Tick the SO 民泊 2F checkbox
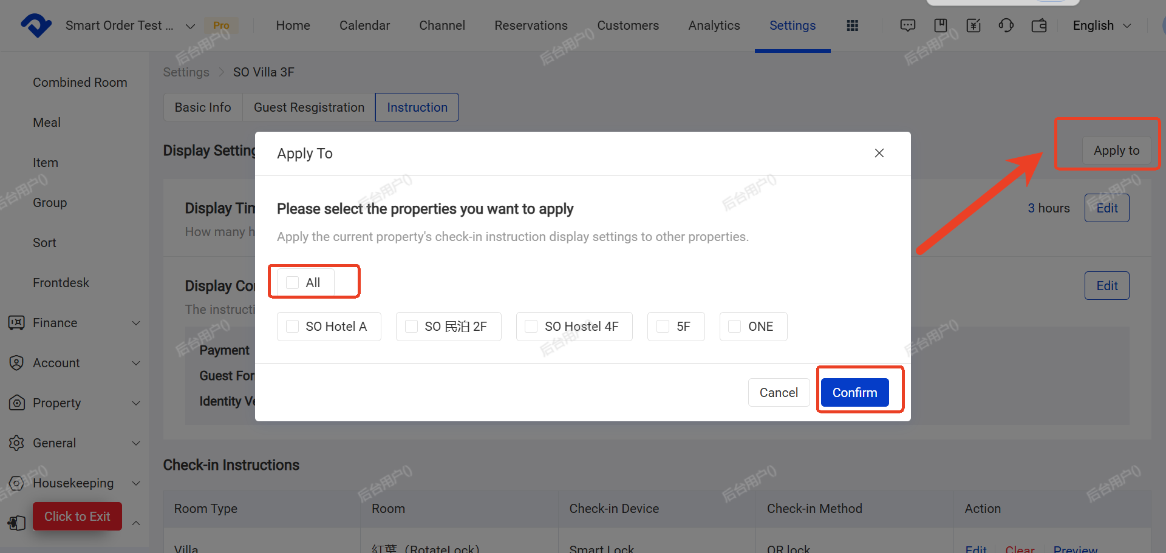The height and width of the screenshot is (553, 1166). (411, 327)
